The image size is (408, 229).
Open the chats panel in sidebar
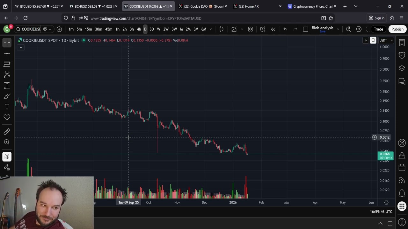(x=402, y=82)
